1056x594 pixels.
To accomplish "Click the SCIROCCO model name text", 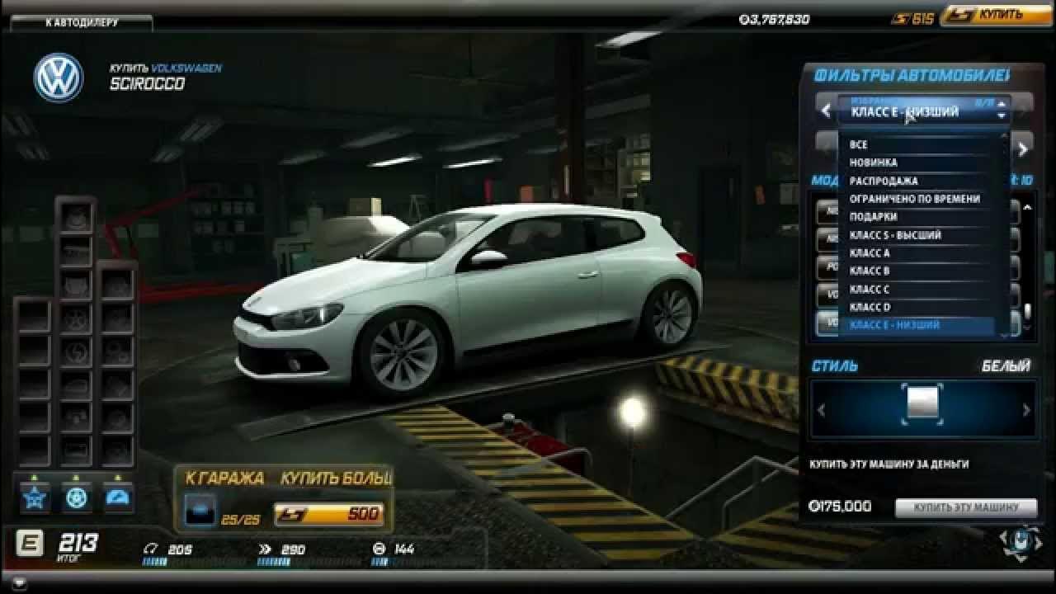I will click(x=147, y=84).
